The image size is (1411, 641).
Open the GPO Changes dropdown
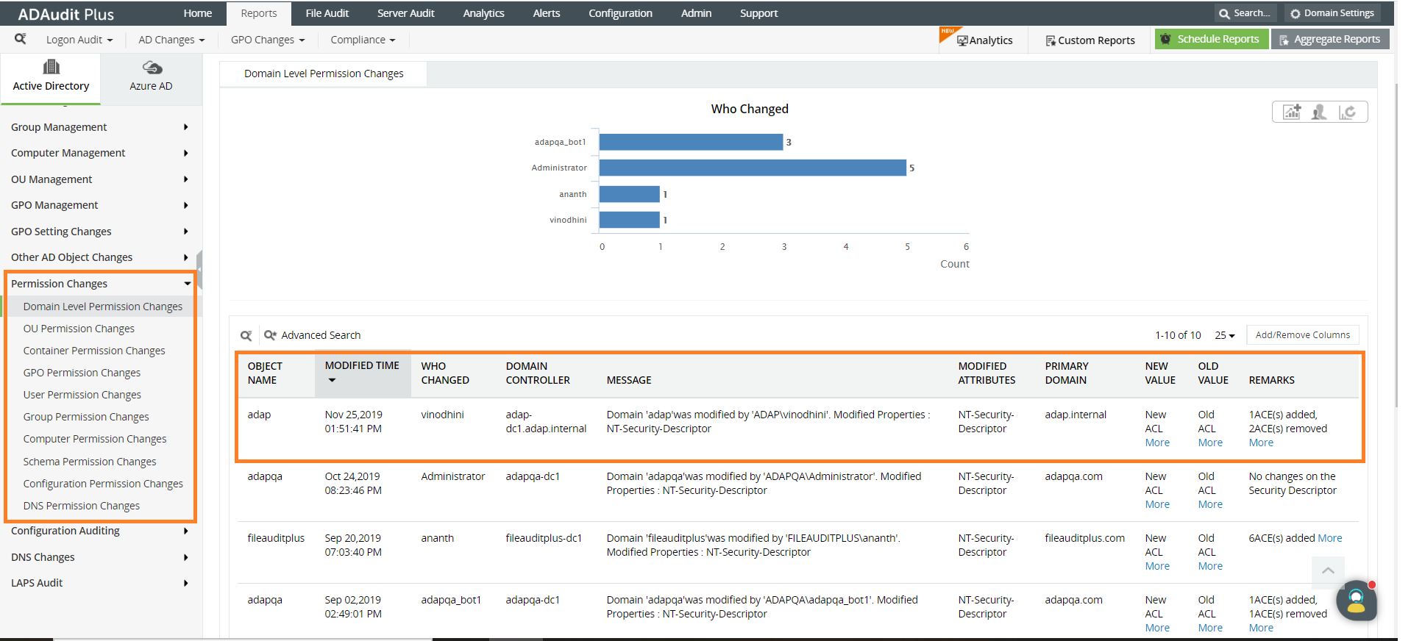coord(268,40)
